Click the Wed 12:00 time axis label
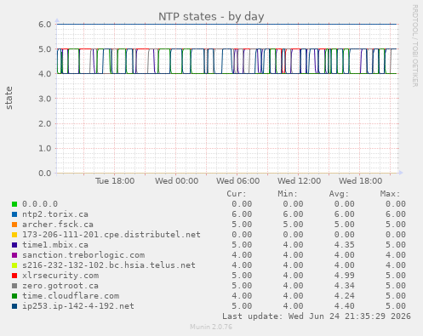423x336 pixels. tap(299, 181)
